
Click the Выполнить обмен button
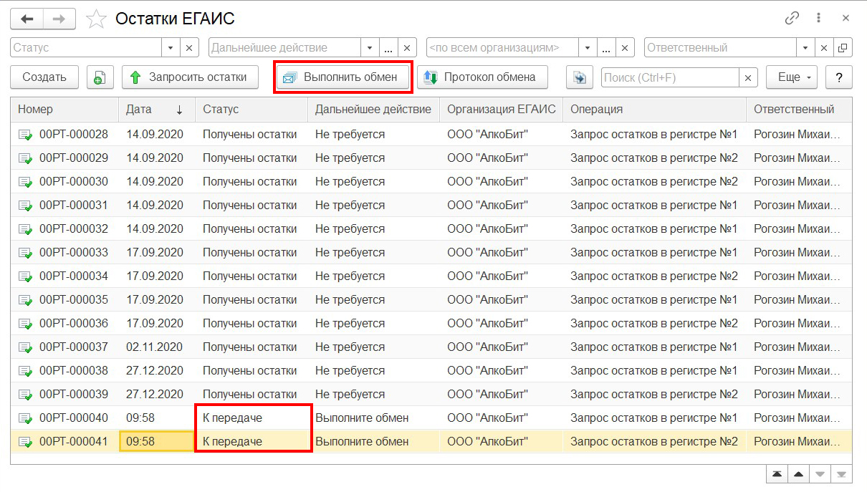point(343,77)
